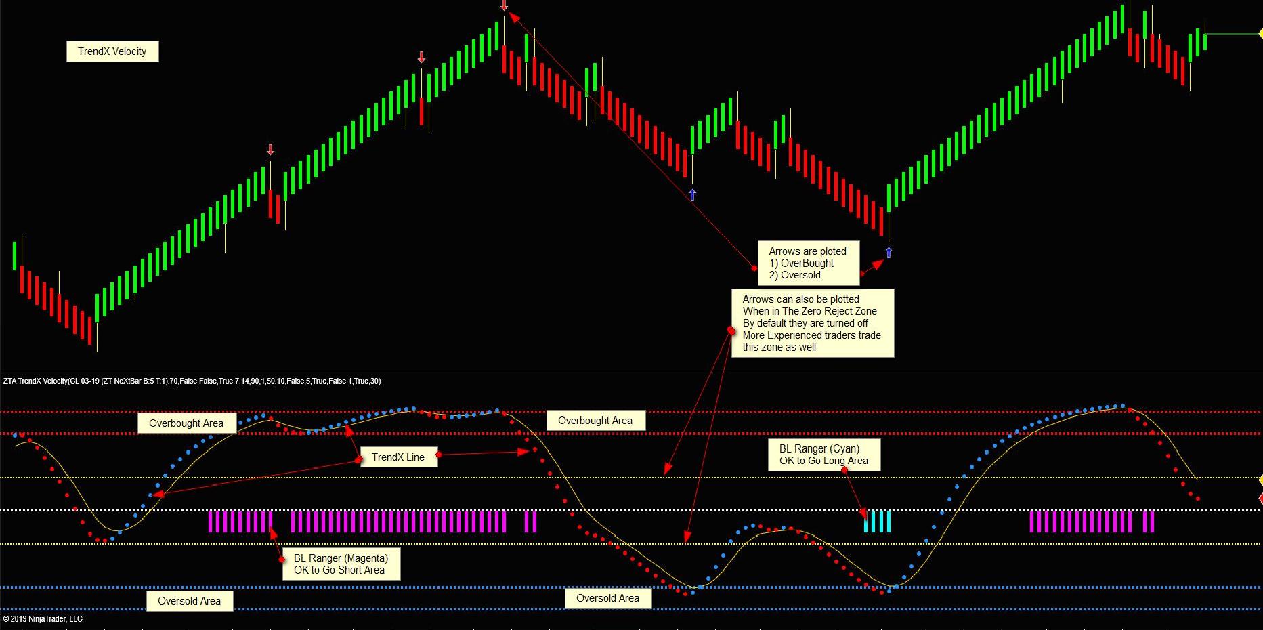Select the blue up arrow below the red downtrend

(x=692, y=194)
